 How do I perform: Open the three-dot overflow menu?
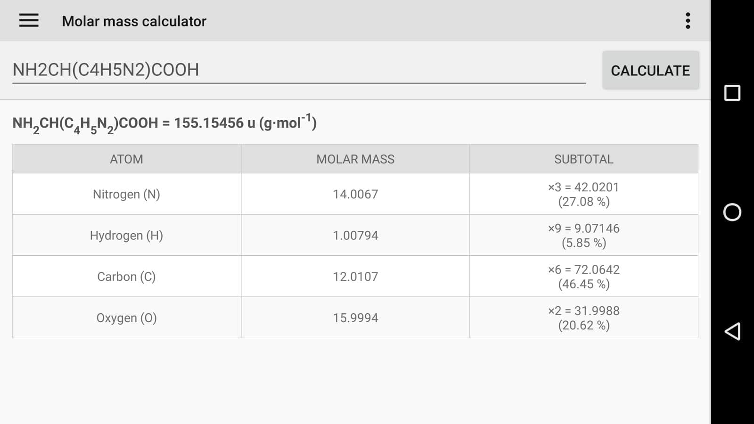688,21
